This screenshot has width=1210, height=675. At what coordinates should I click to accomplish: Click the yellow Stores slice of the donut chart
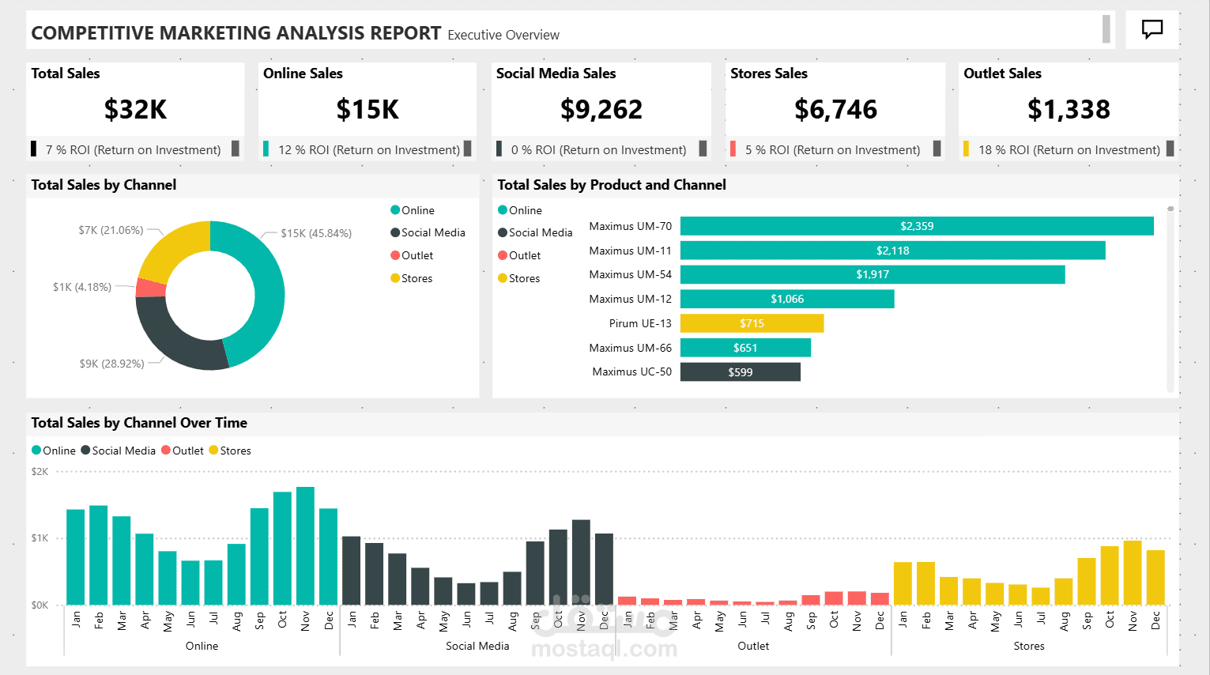pos(179,240)
